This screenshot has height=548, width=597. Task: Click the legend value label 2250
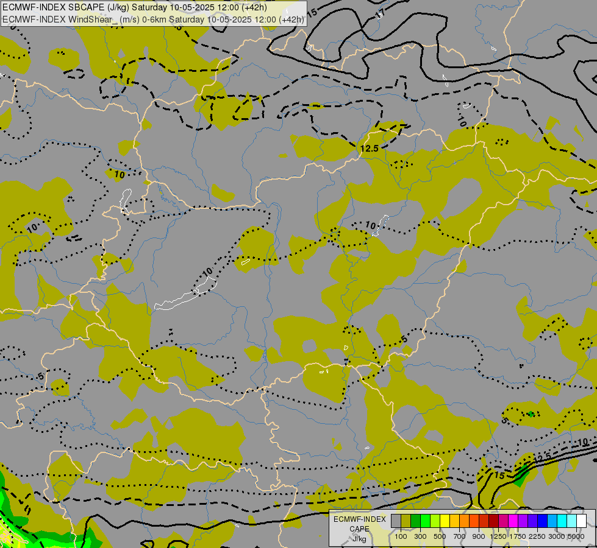click(x=537, y=536)
